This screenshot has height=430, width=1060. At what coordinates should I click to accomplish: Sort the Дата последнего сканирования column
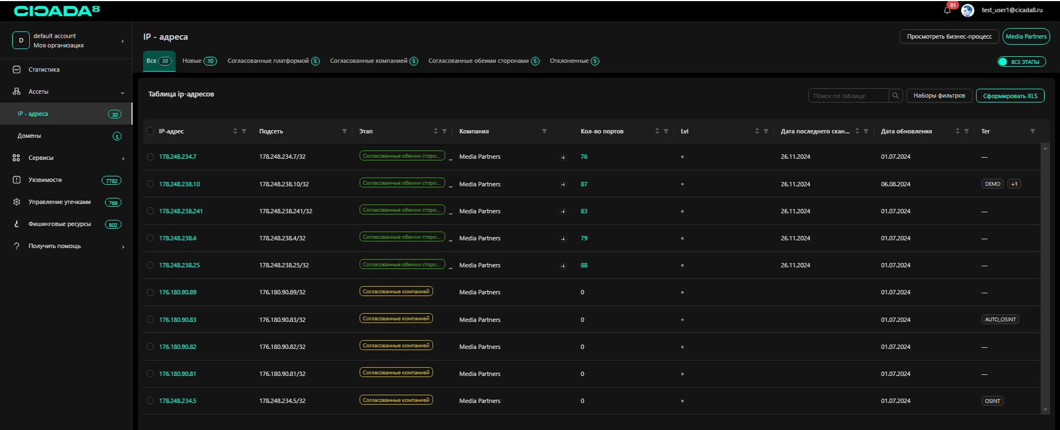(x=857, y=131)
